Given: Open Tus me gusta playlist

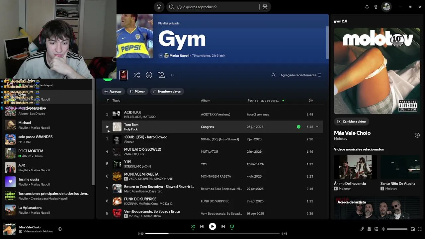Looking at the screenshot, I should tap(48, 182).
